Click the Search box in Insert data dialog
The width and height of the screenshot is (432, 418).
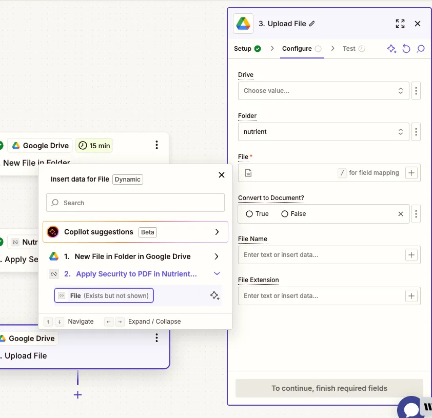[135, 203]
